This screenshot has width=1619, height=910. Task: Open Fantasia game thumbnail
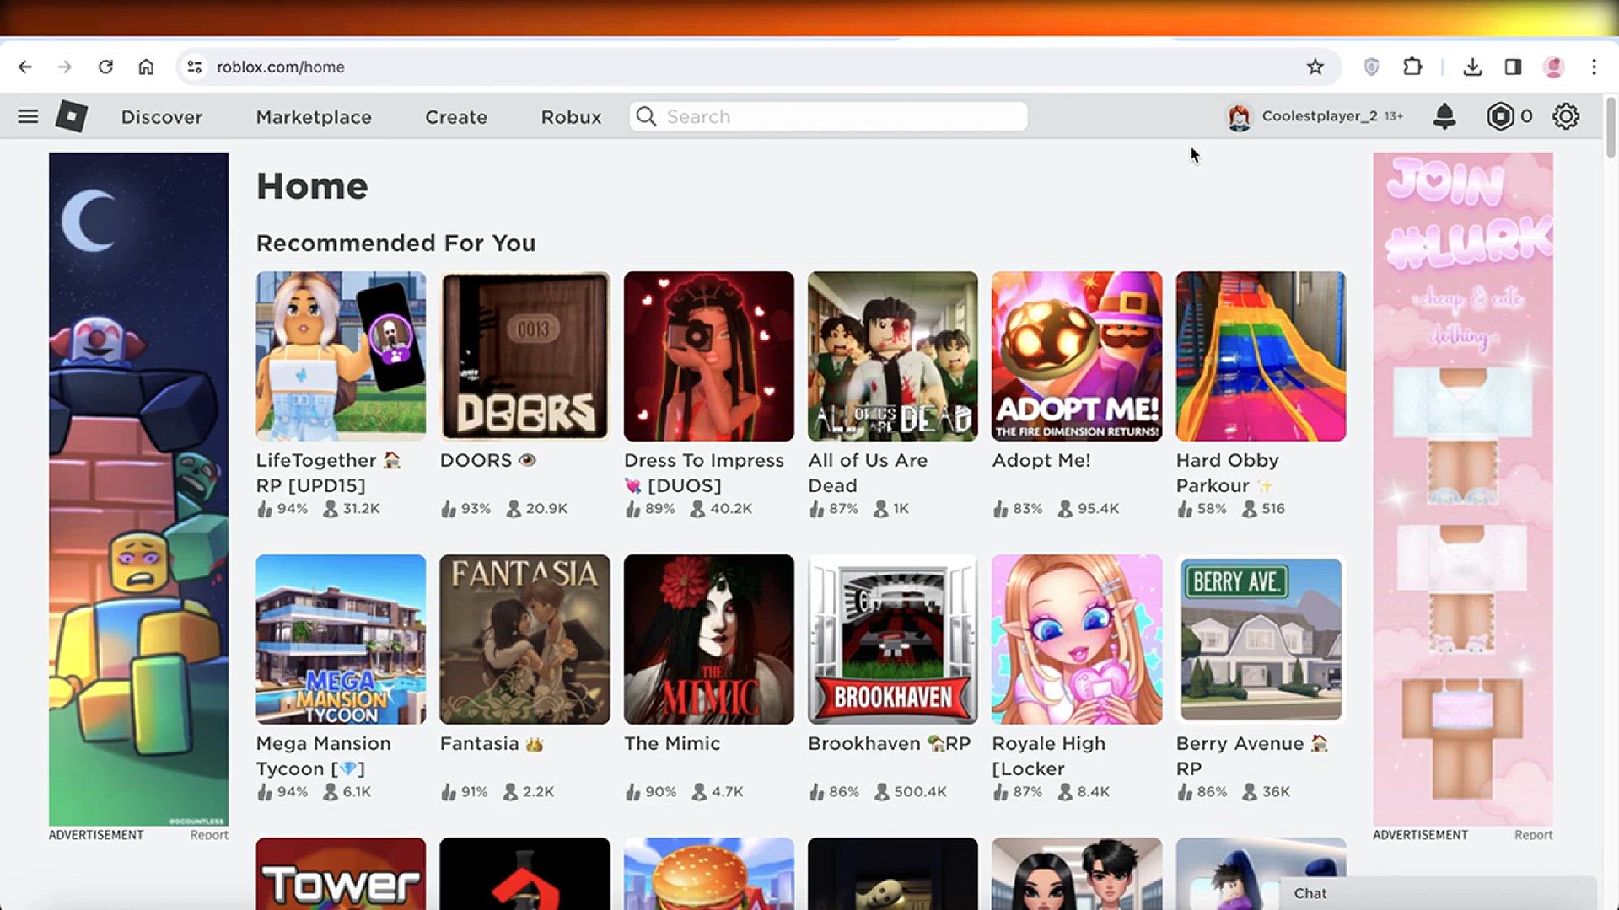524,640
